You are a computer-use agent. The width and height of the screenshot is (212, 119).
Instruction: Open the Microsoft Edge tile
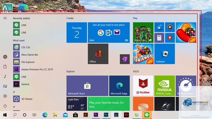coord(120,86)
